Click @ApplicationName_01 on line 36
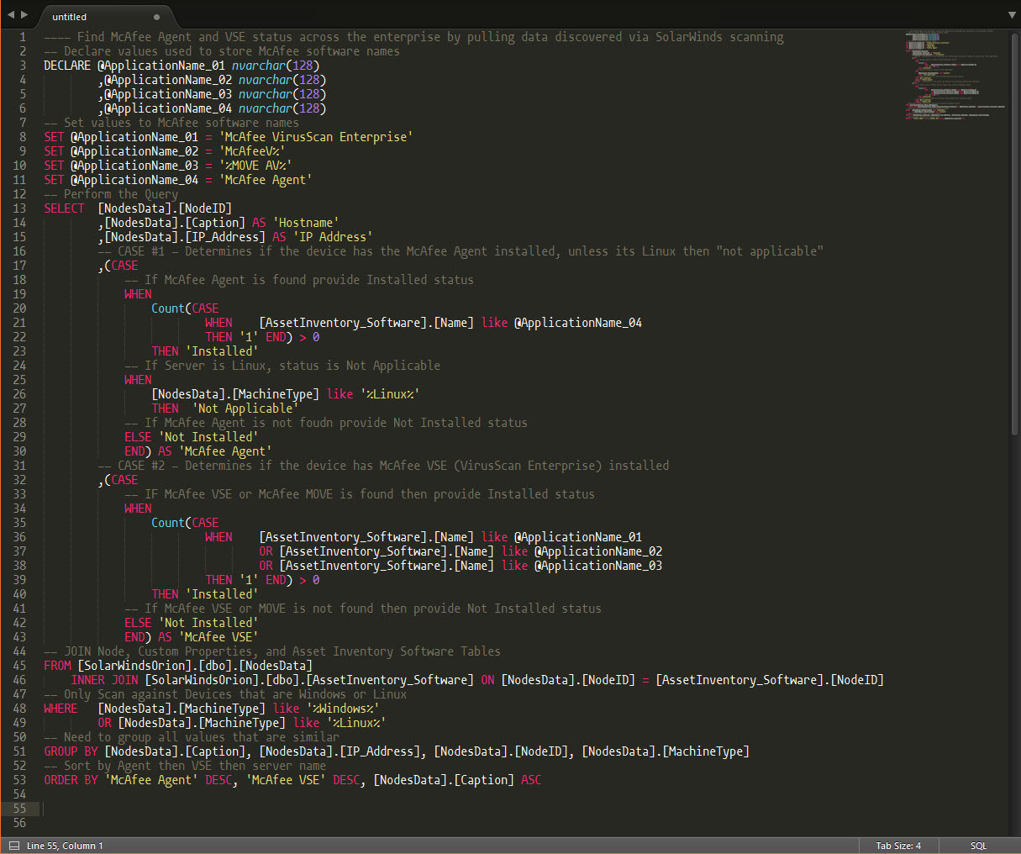Viewport: 1021px width, 854px height. pos(578,537)
